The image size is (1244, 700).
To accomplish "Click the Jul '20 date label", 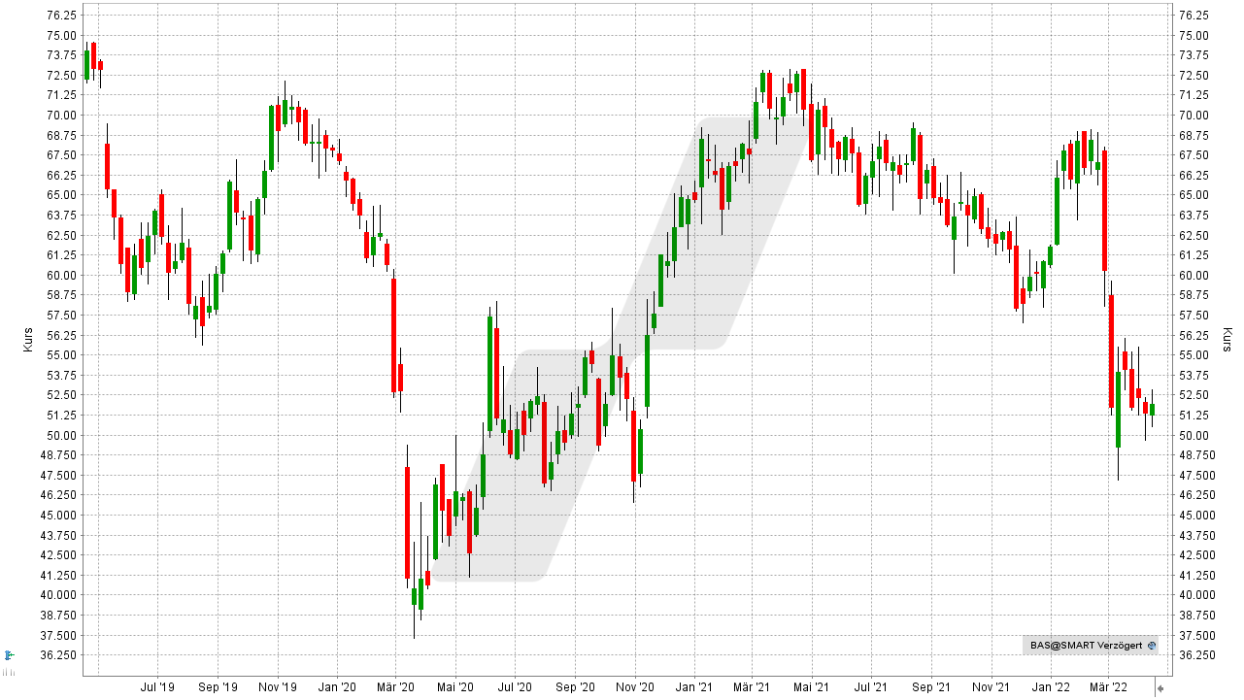I will (x=515, y=687).
